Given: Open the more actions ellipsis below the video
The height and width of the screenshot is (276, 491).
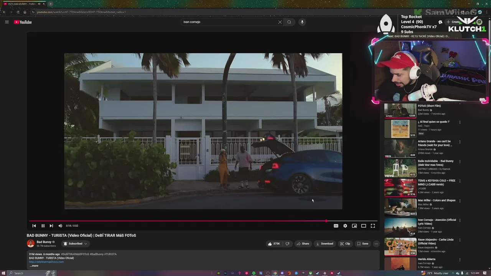Looking at the screenshot, I should click(x=376, y=243).
